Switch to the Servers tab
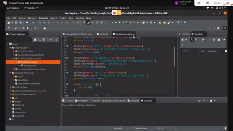The image size is (233, 131). coord(95,101)
